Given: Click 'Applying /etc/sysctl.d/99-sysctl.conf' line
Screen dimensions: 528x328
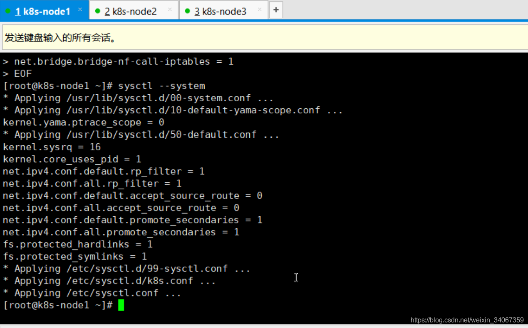Looking at the screenshot, I should pyautogui.click(x=127, y=269).
